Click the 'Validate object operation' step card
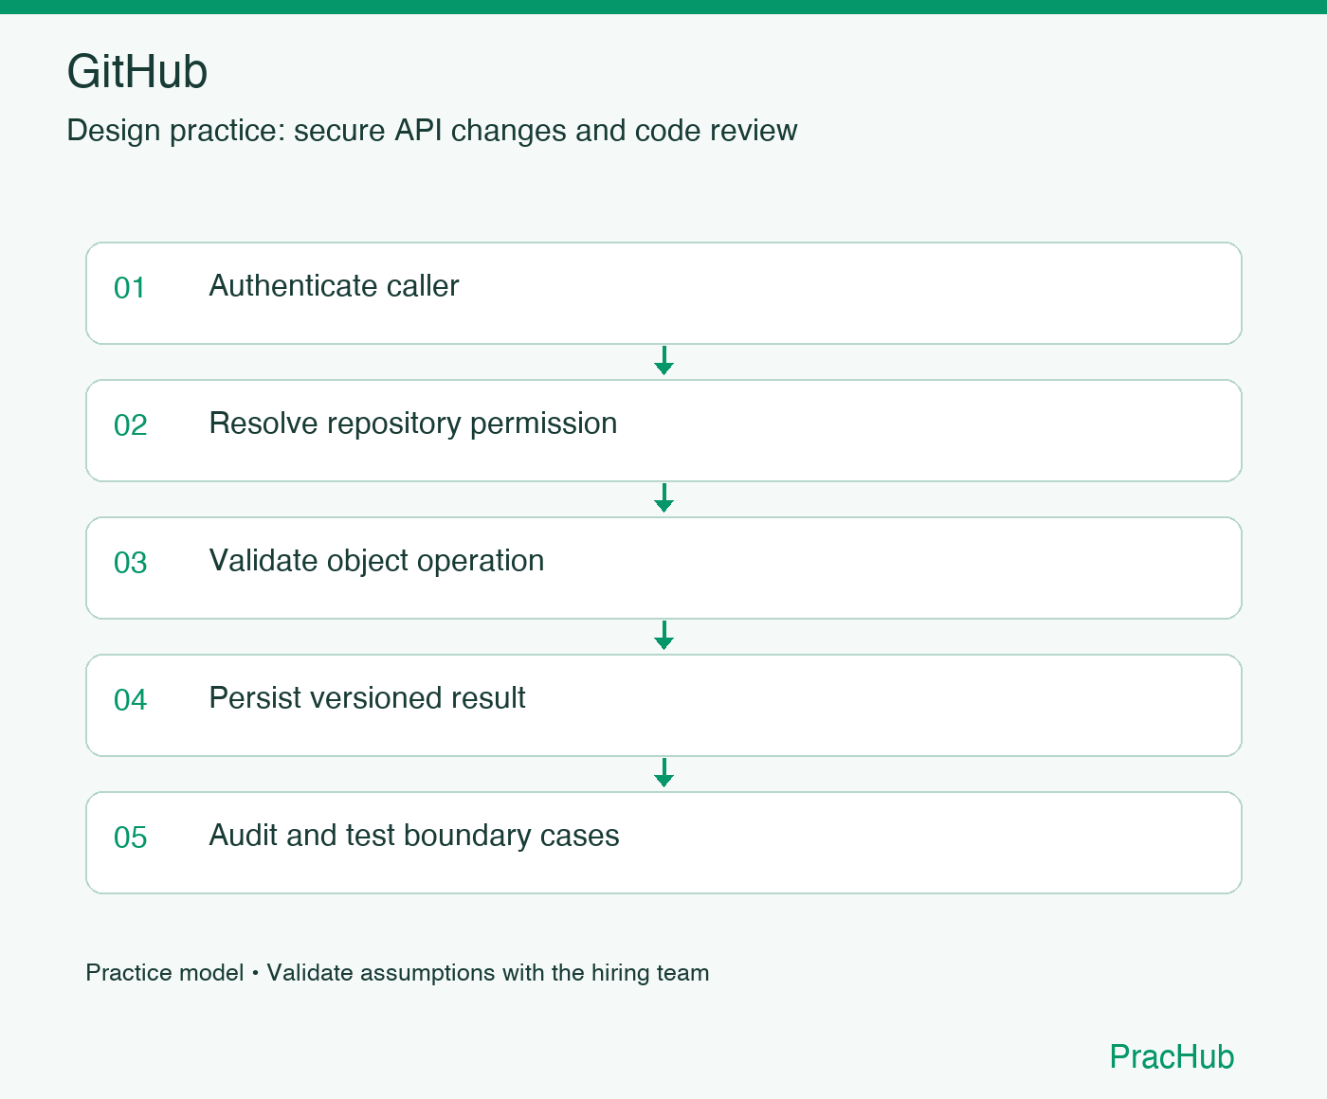 pos(663,568)
